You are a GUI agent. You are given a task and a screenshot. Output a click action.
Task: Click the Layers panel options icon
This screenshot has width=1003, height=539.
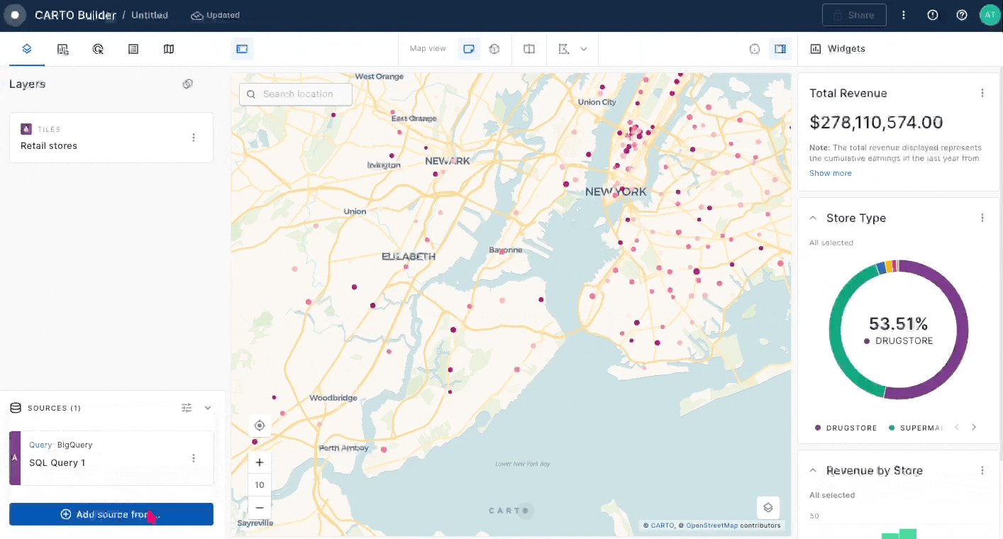(x=187, y=84)
